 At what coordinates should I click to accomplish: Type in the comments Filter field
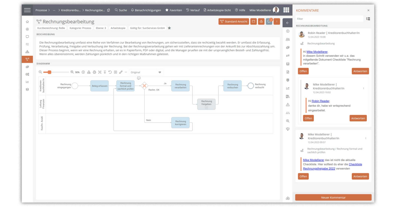(329, 19)
